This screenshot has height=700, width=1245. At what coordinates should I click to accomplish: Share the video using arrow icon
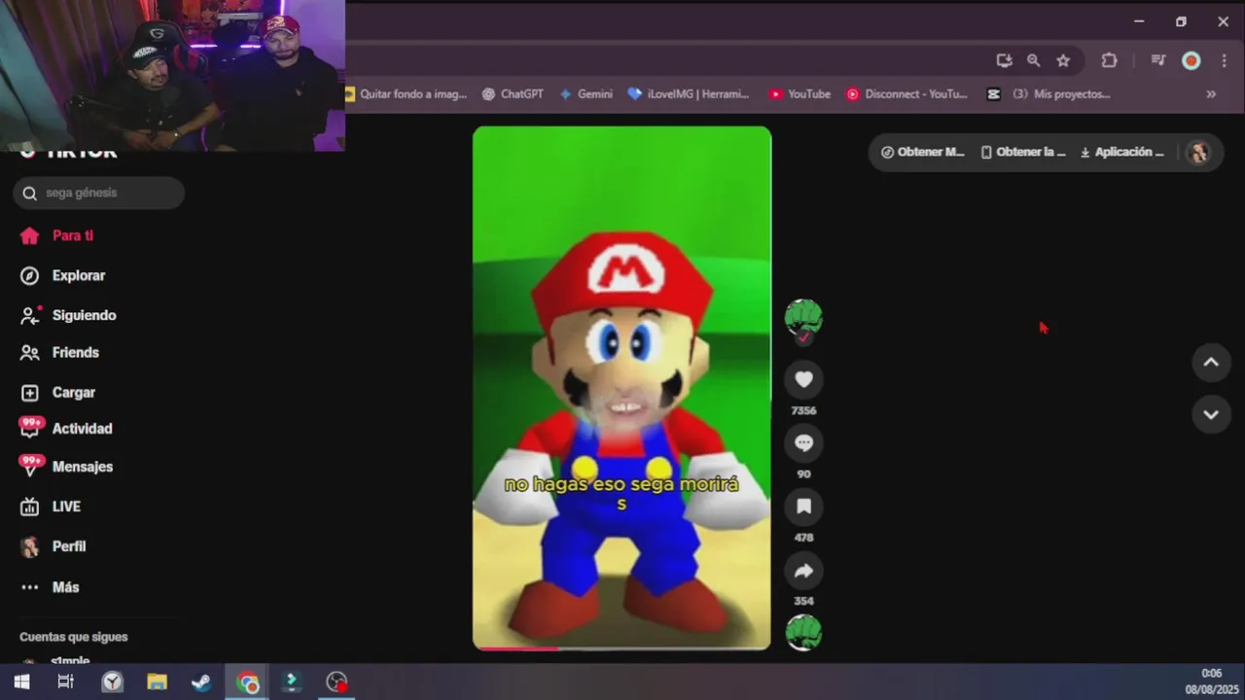[x=803, y=571]
